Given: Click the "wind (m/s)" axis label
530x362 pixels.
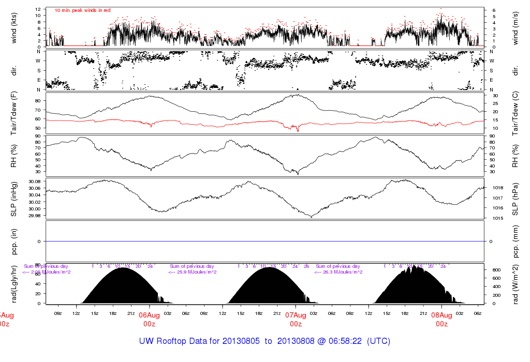Looking at the screenshot, I should tap(515, 28).
